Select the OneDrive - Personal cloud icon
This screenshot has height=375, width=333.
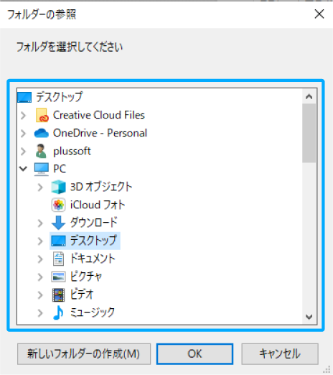(x=42, y=133)
